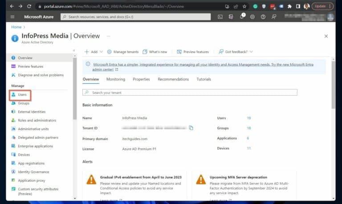The image size is (342, 204).
Task: Expand the Add dropdown
Action: (x=94, y=52)
